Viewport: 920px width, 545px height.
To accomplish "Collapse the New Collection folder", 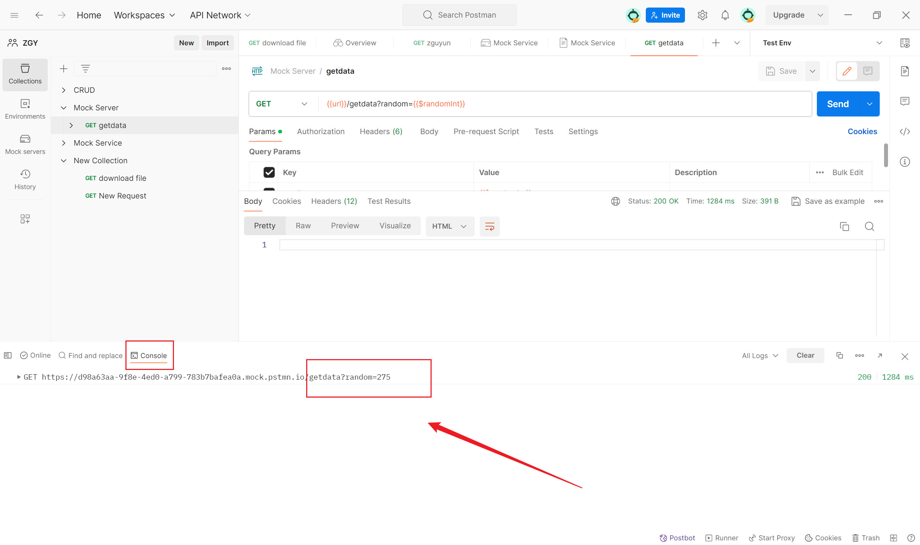I will click(x=64, y=161).
